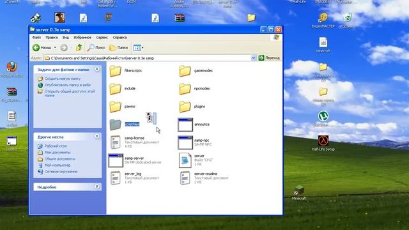Click the scriptfiles name edit box
The width and height of the screenshot is (409, 230).
coord(132,125)
